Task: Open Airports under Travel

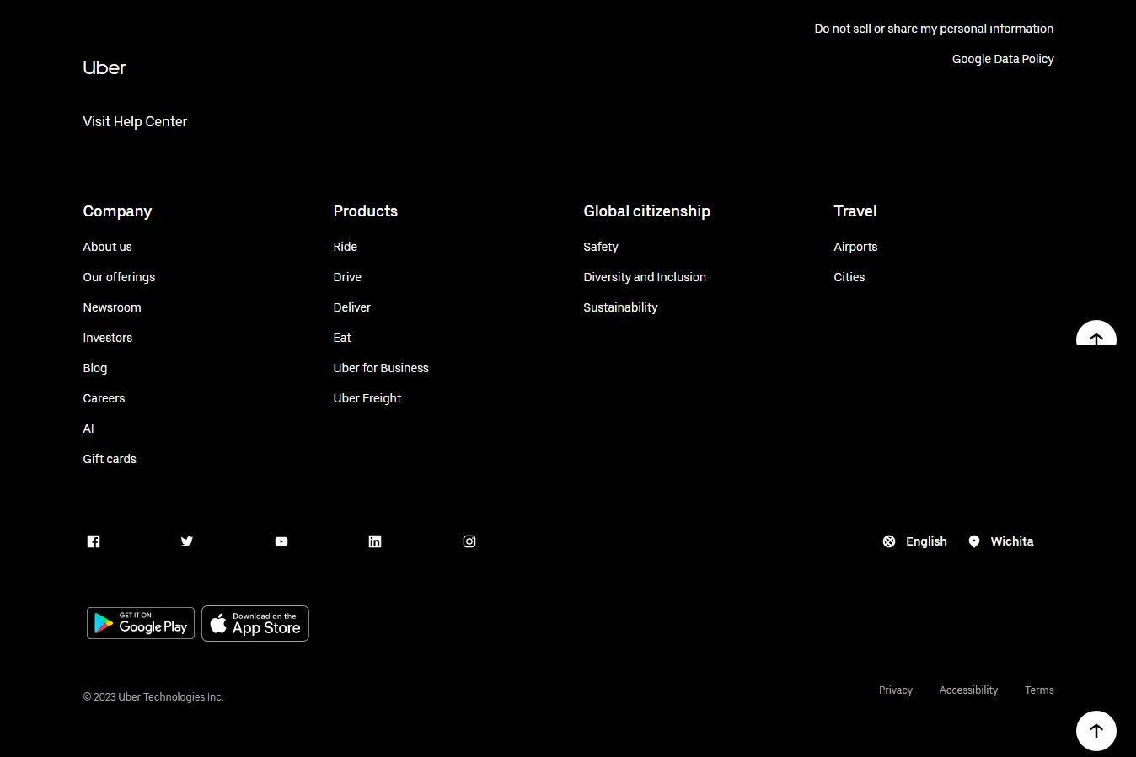Action: pos(855,247)
